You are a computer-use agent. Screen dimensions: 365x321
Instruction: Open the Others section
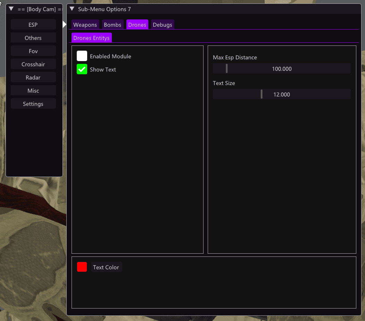pos(33,38)
